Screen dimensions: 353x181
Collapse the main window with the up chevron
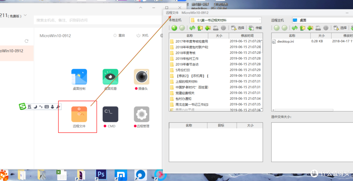click(141, 8)
